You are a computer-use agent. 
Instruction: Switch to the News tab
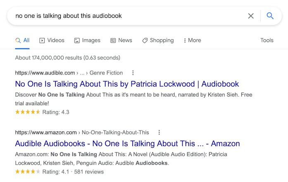[x=125, y=41]
